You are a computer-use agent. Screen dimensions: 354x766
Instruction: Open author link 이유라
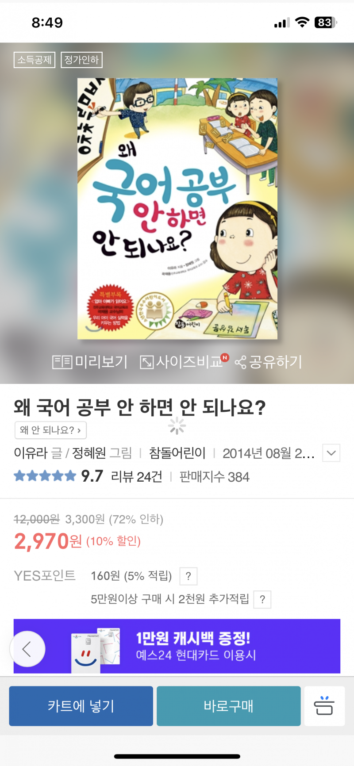point(31,453)
